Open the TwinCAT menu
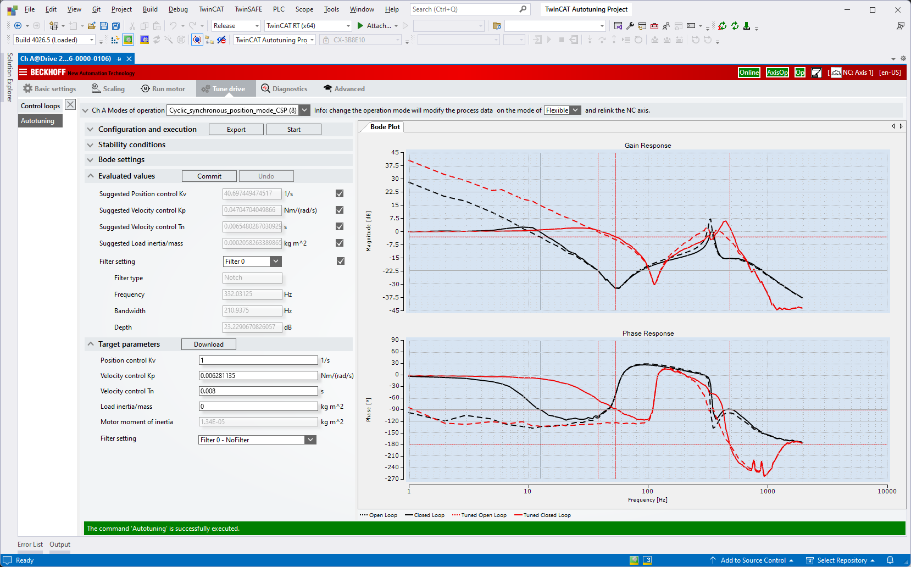Screen dimensions: 911x567 click(211, 9)
